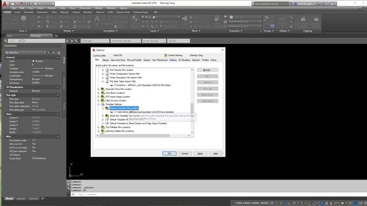The image size is (367, 206).
Task: Open the No selection dropdown in Properties
Action: tap(25, 53)
